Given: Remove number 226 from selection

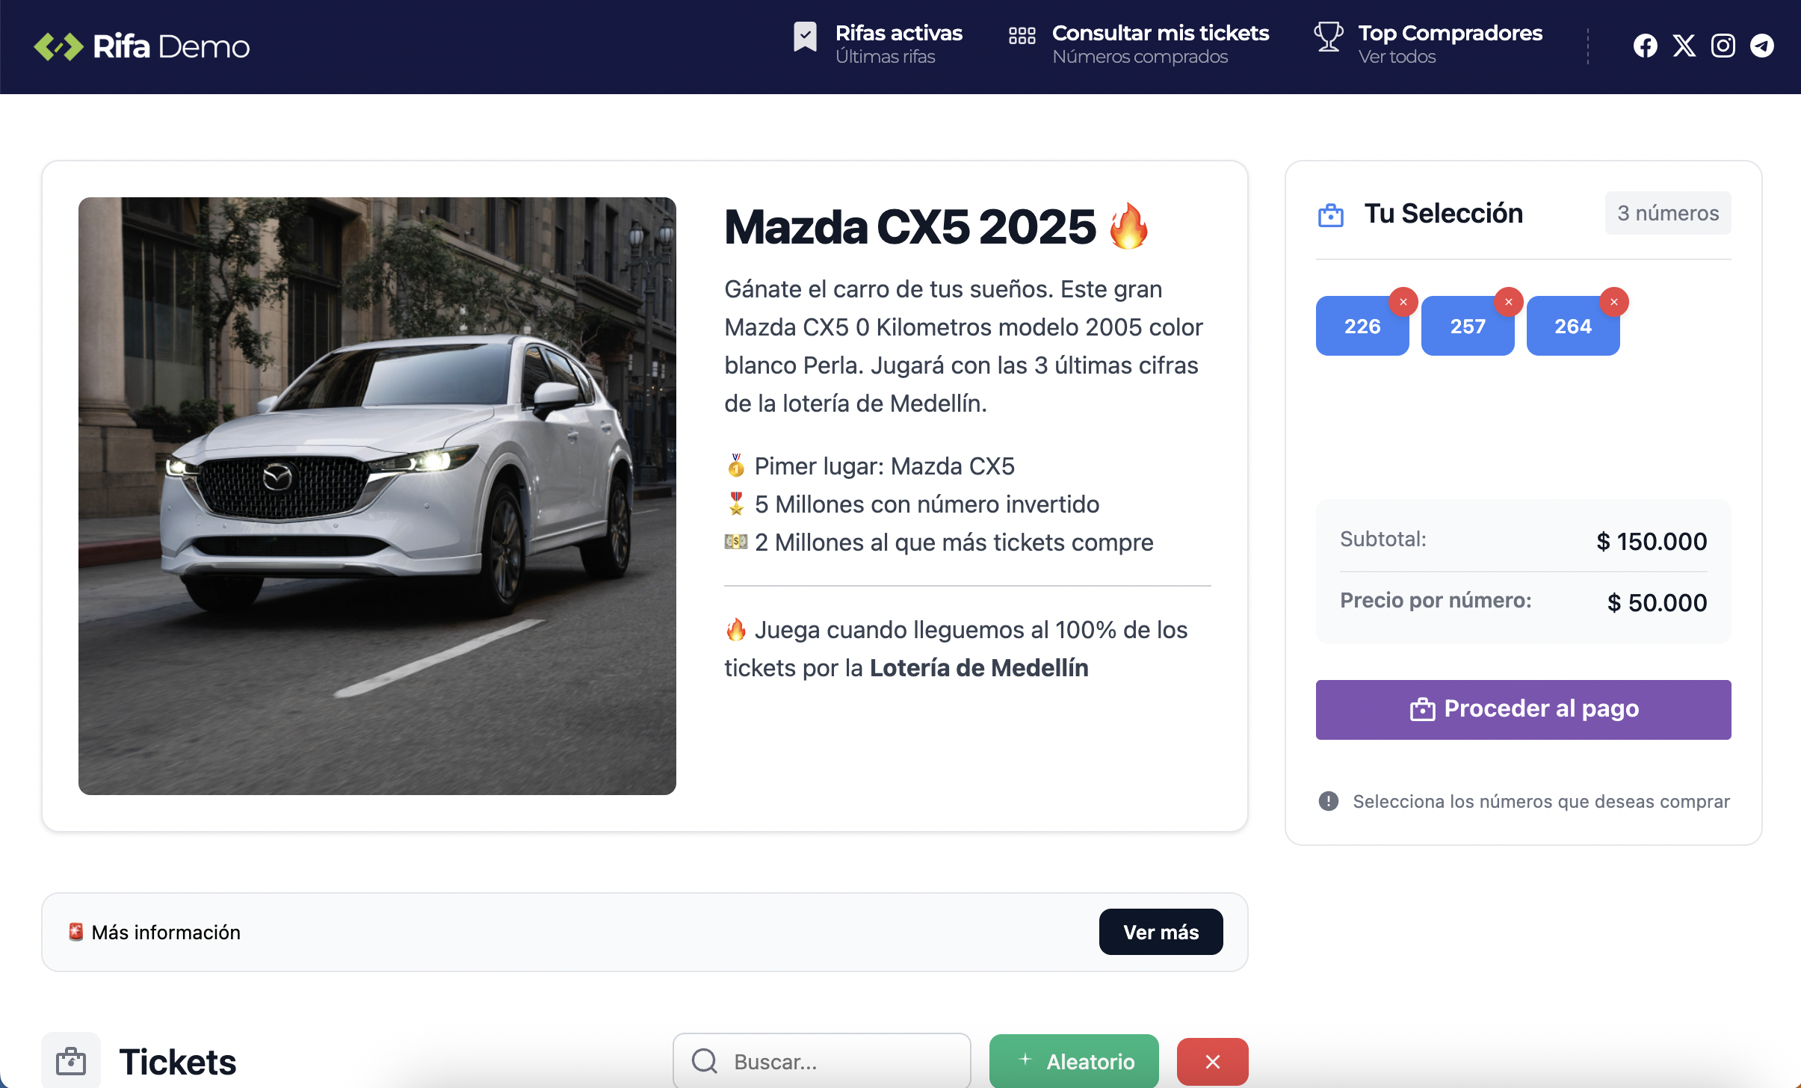Looking at the screenshot, I should (1403, 302).
